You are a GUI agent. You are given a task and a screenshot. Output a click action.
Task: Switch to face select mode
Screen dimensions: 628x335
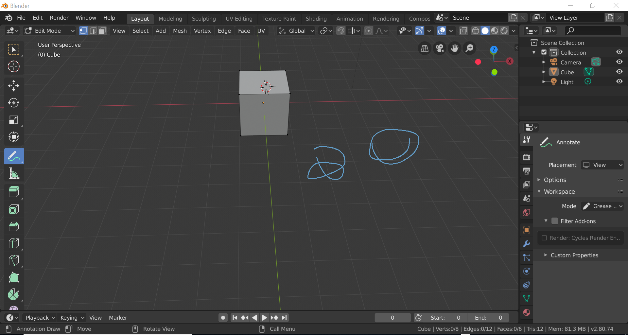[x=102, y=31]
